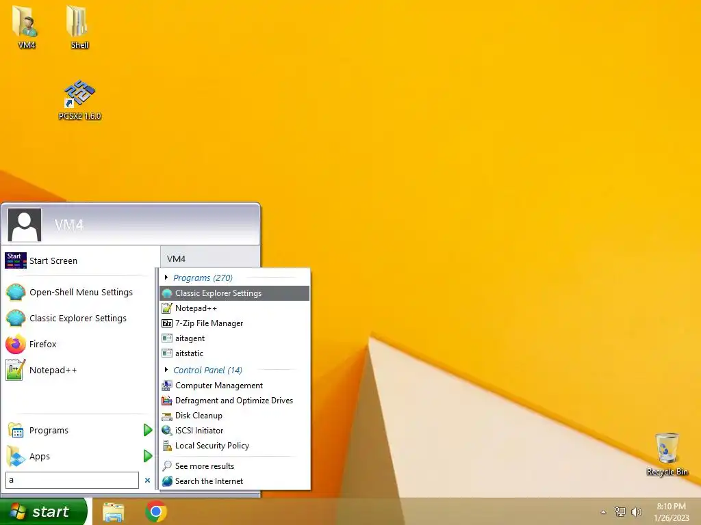This screenshot has width=701, height=525.
Task: Select highlighted Classic Explorer Settings search result
Action: click(x=235, y=293)
